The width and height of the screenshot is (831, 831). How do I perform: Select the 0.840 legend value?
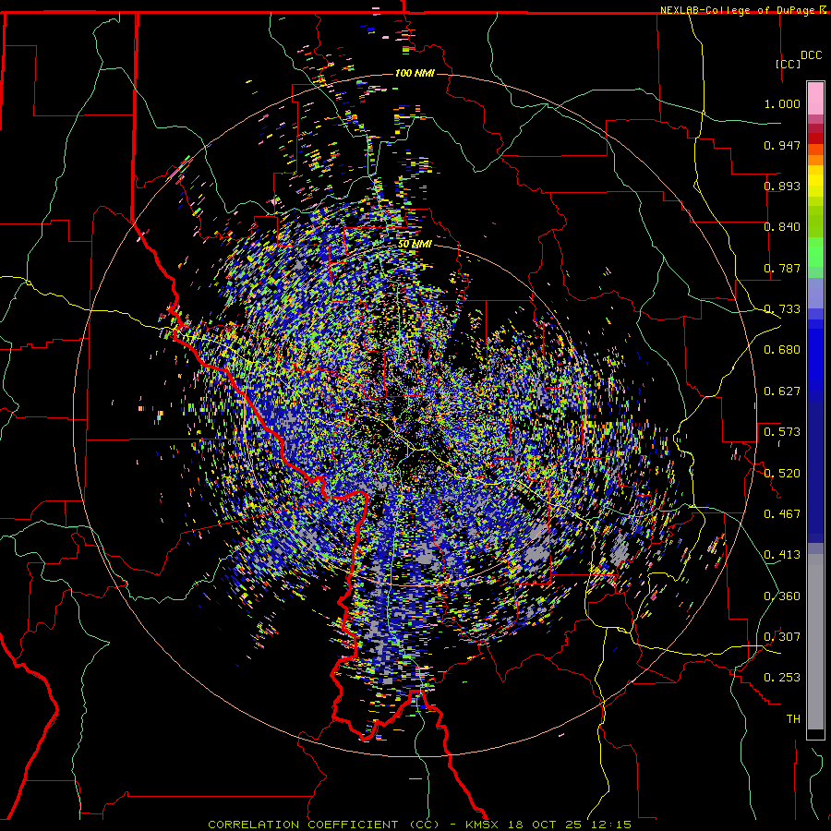(782, 227)
